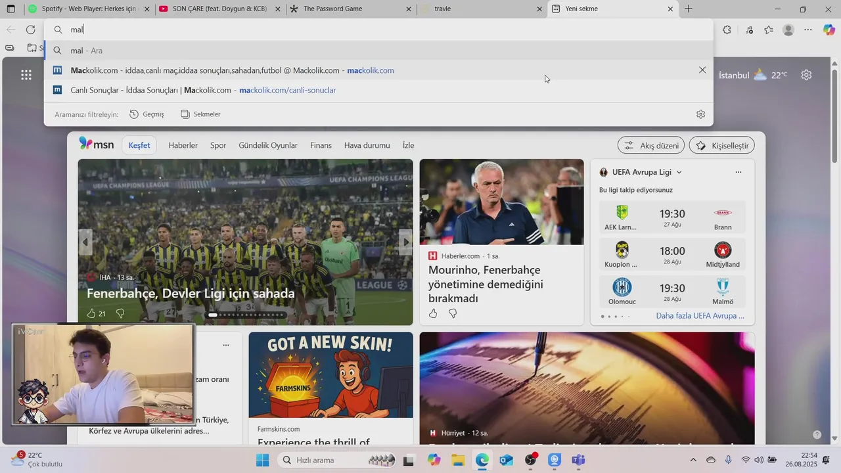Open the Spor MSN section
The width and height of the screenshot is (841, 473).
[218, 145]
